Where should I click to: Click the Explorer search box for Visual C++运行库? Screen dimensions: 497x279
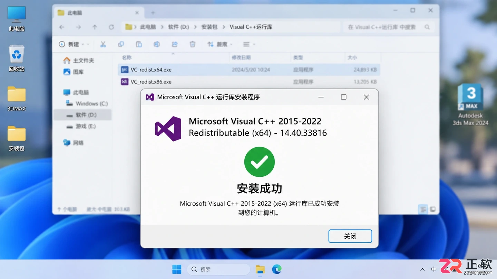388,27
